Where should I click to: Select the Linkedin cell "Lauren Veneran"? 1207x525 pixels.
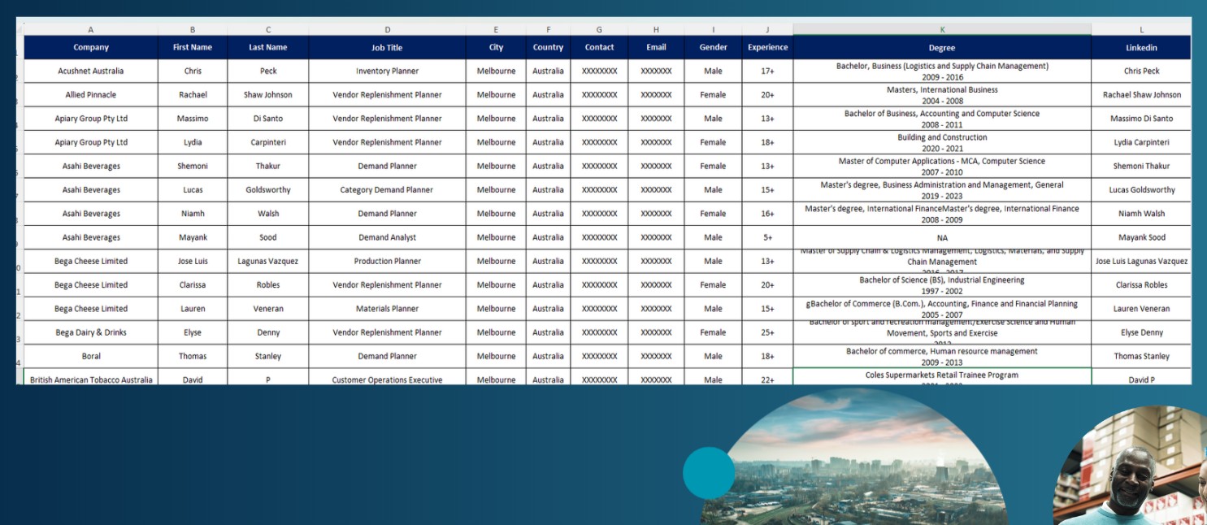coord(1141,309)
